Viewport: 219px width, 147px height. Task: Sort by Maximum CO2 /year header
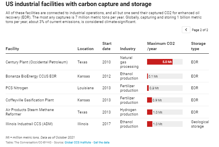pos(161,46)
